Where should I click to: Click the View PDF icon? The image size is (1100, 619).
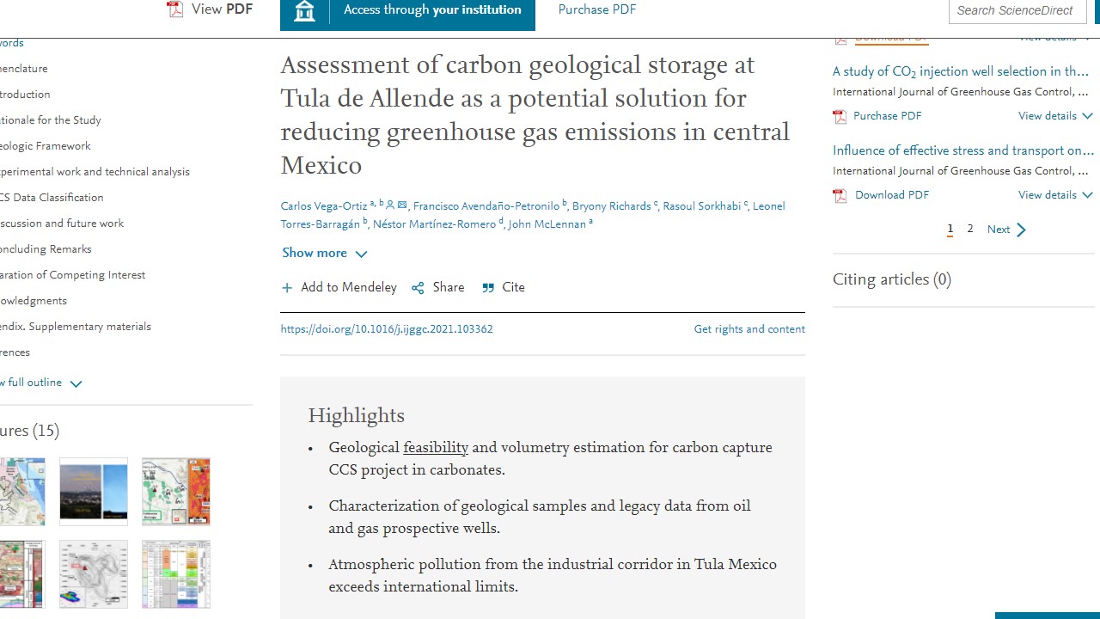(x=175, y=9)
